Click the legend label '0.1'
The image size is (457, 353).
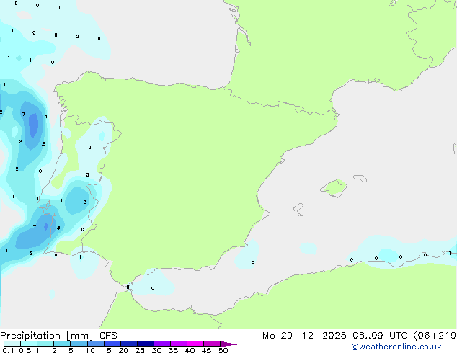(x=8, y=350)
